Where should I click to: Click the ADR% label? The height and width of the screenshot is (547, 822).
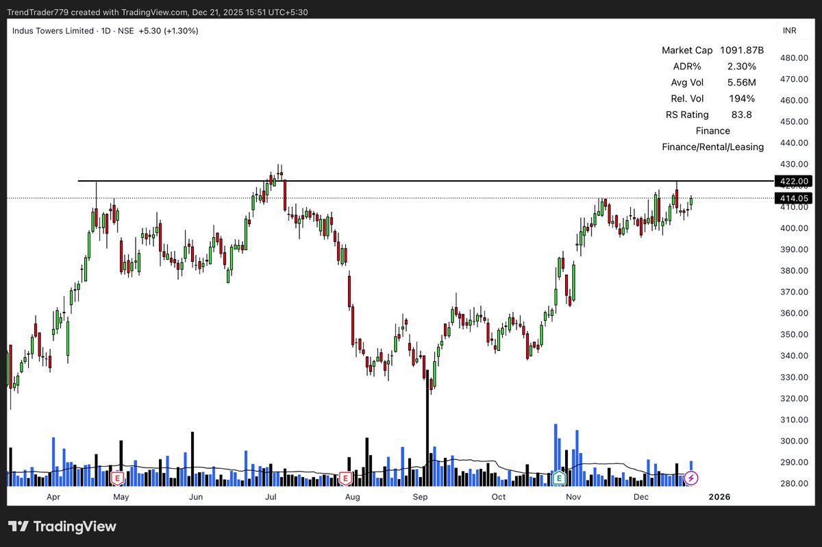click(688, 66)
